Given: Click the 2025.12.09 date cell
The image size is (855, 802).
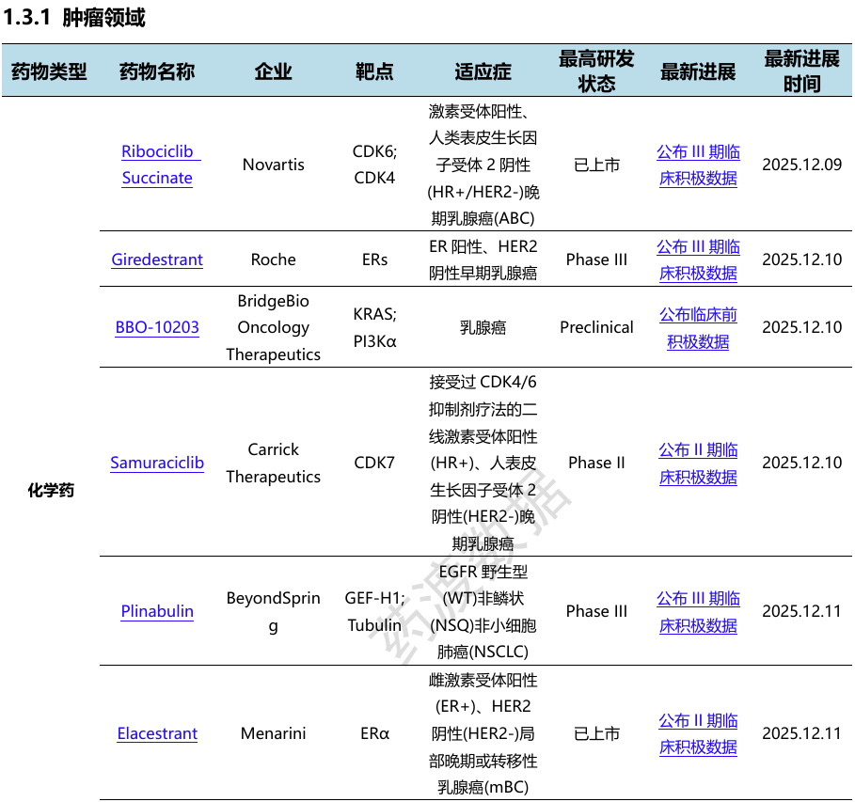Looking at the screenshot, I should point(801,165).
